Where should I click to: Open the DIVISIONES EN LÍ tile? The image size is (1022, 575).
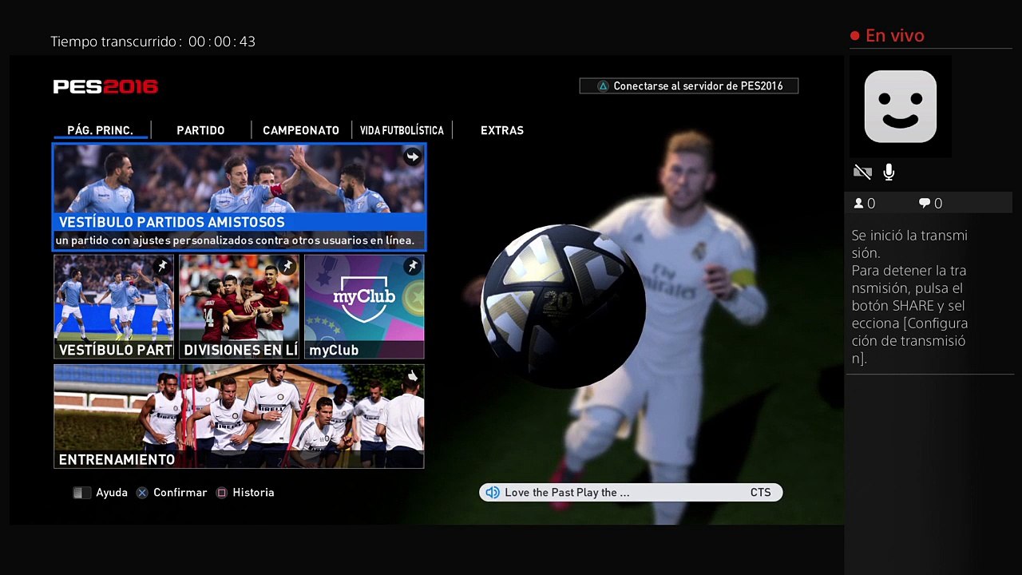240,307
